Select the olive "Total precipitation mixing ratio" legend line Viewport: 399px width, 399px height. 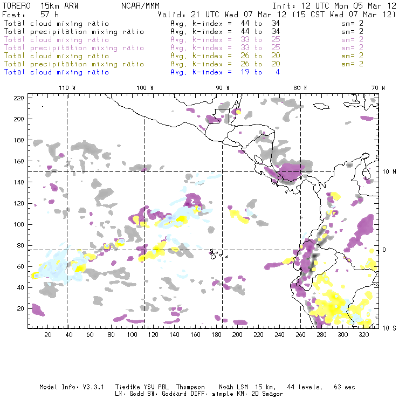point(74,64)
